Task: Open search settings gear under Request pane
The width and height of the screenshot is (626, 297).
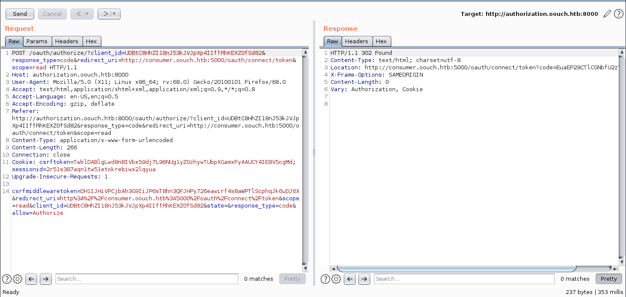Action: 18,279
